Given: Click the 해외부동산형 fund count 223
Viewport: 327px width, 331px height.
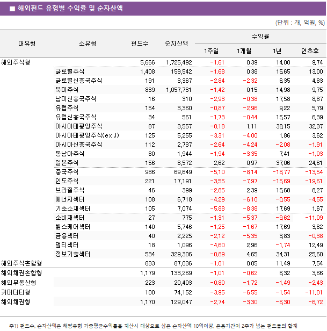Looking at the screenshot, I should (x=150, y=283).
